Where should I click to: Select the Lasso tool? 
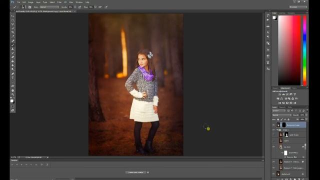click(12, 24)
